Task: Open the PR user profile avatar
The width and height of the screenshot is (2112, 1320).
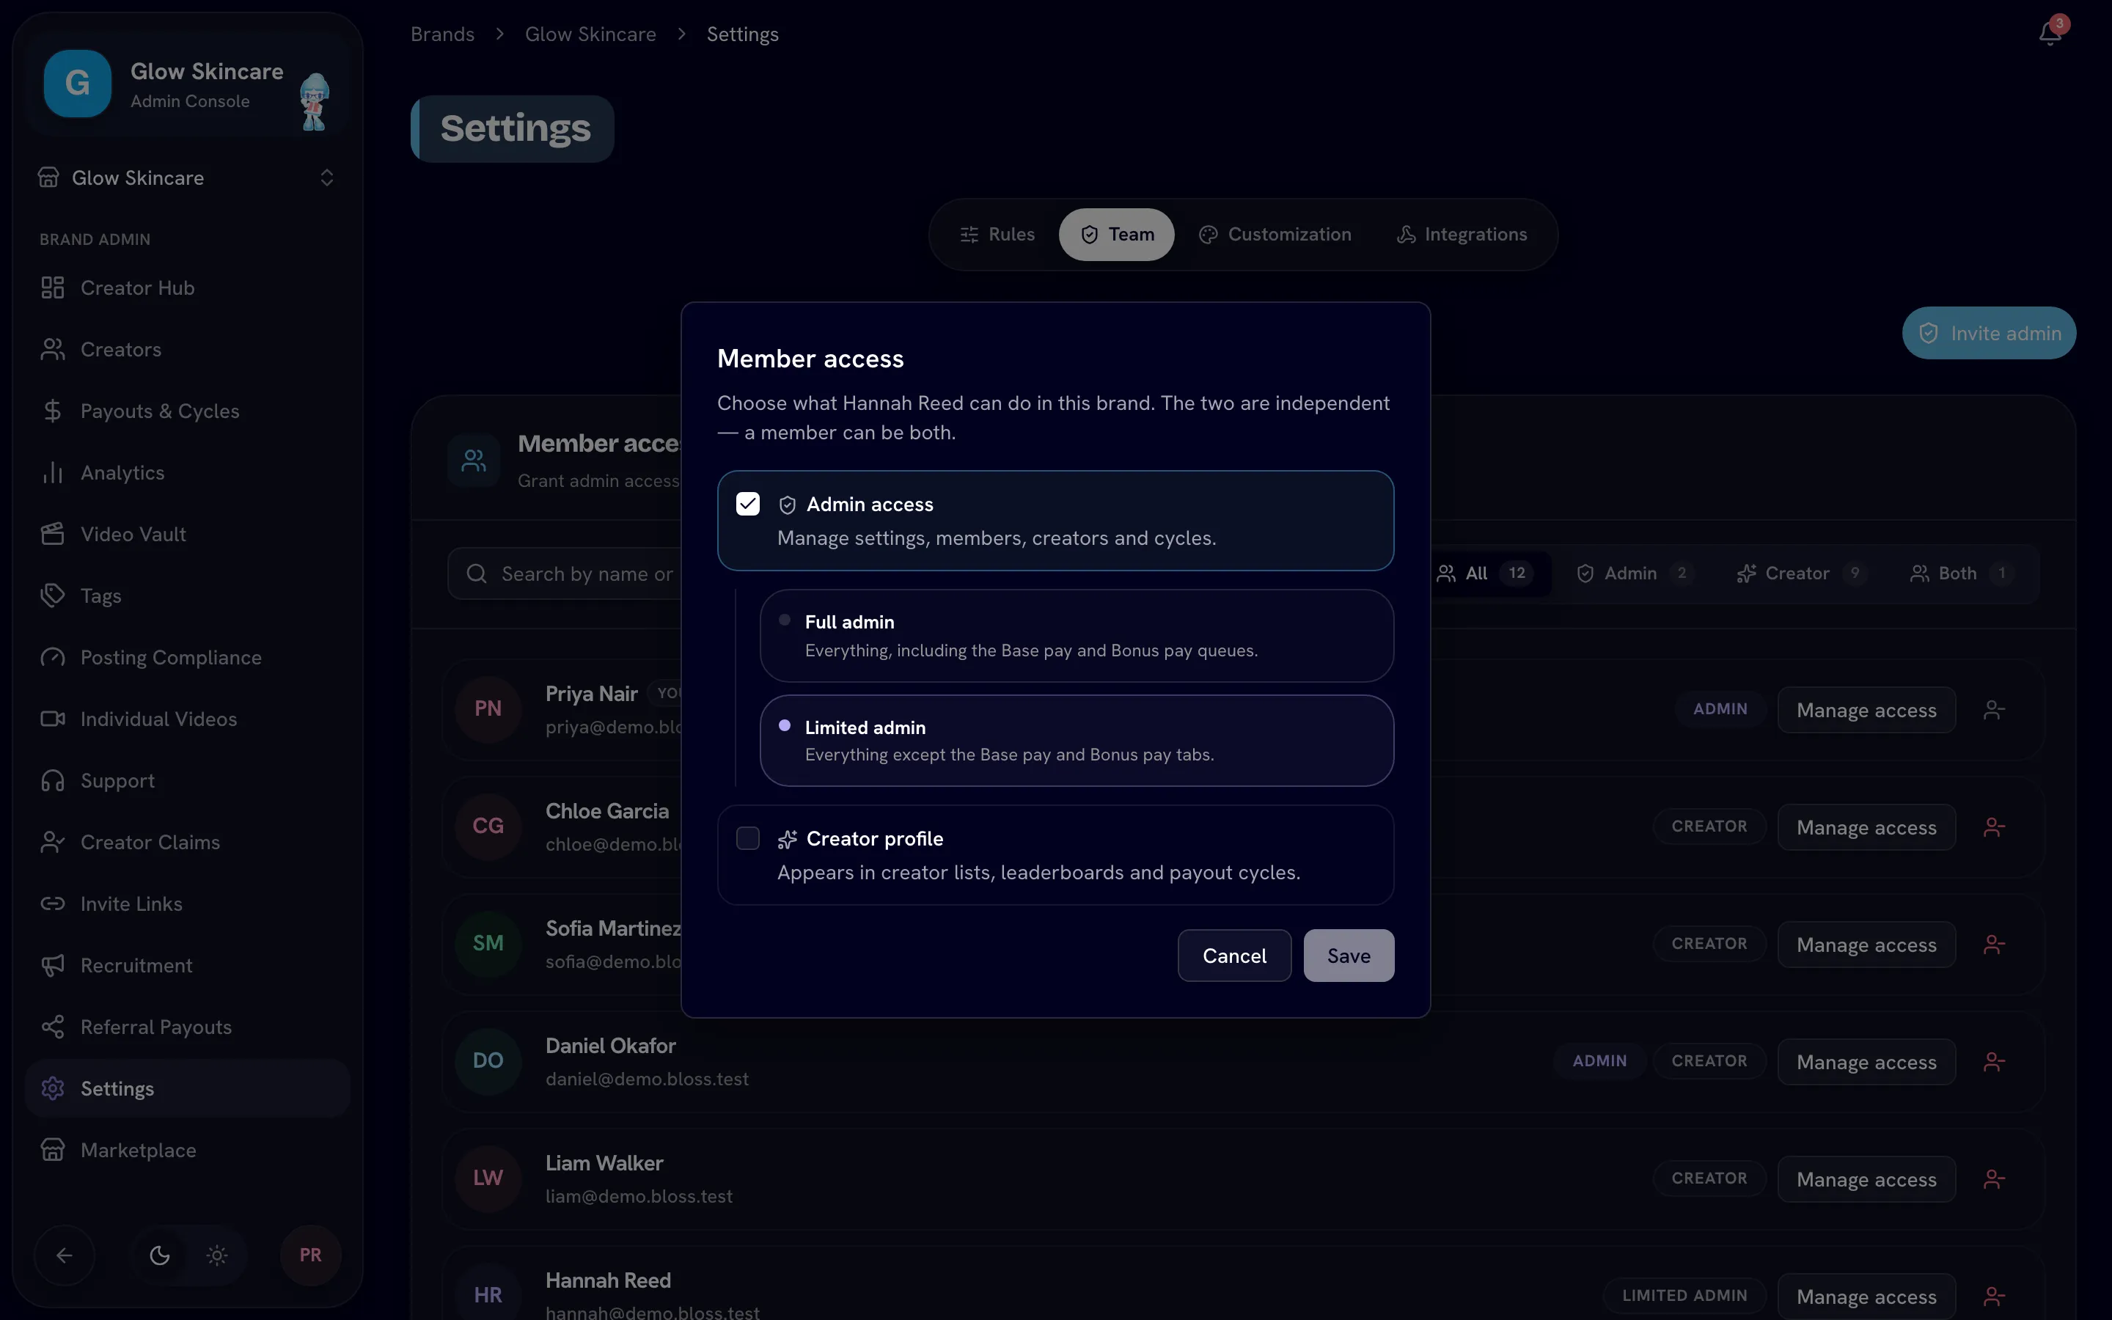Action: tap(311, 1255)
